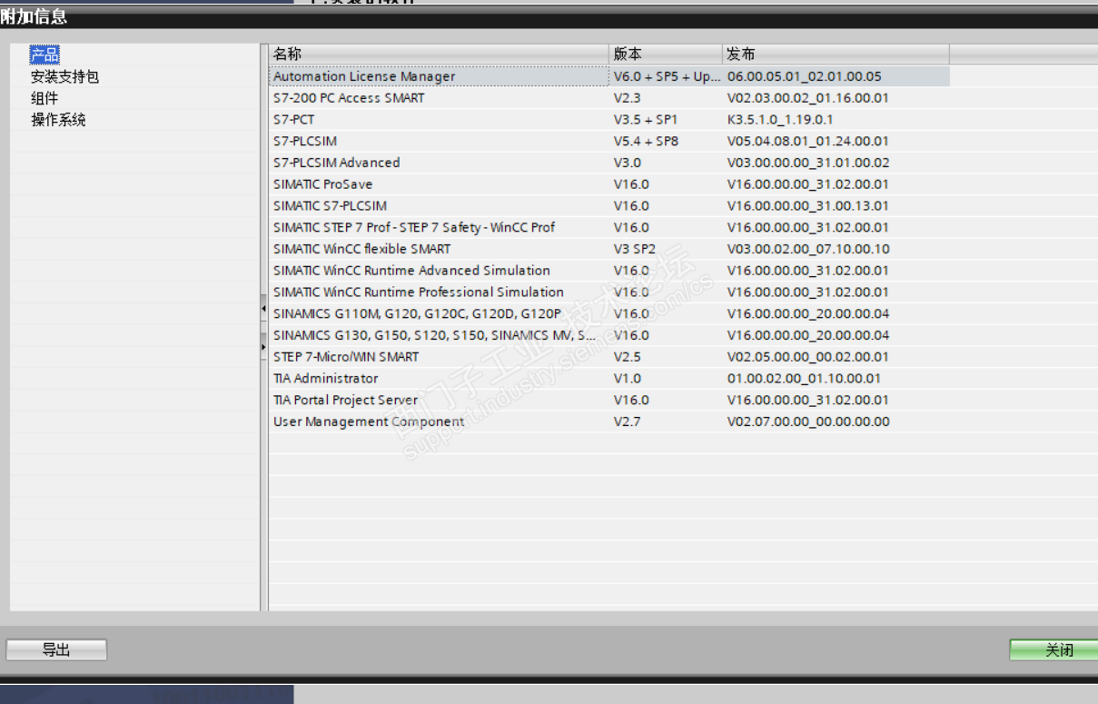Viewport: 1098px width, 704px height.
Task: Sort by the 名称 column header
Action: click(439, 55)
